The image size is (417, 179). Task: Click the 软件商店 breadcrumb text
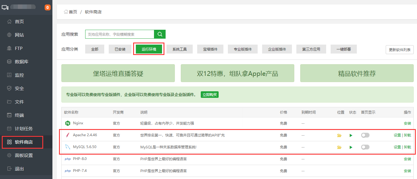93,12
